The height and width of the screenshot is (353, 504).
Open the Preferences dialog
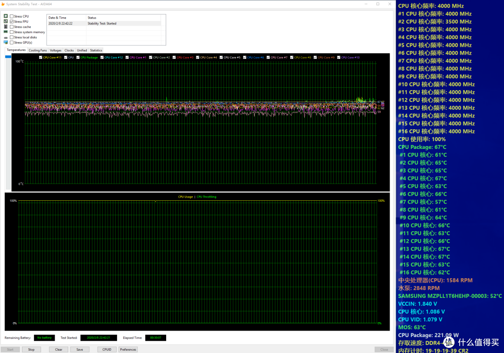coord(128,349)
